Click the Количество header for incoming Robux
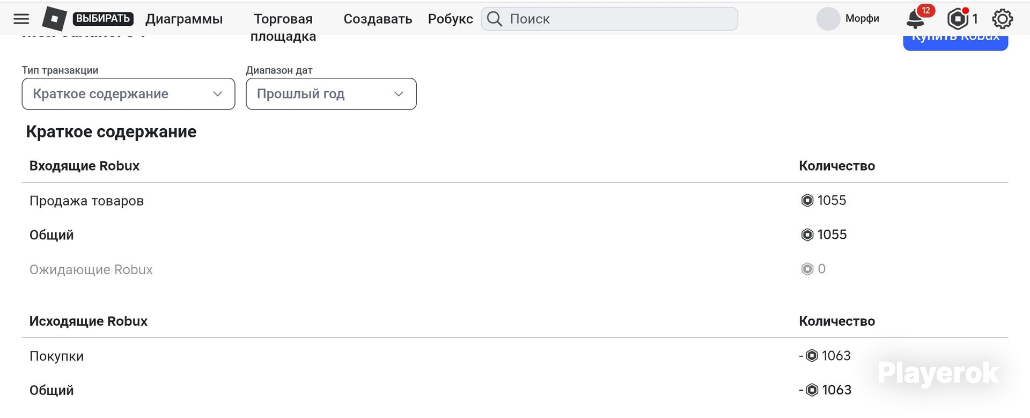Viewport: 1030px width, 418px height. (x=837, y=166)
